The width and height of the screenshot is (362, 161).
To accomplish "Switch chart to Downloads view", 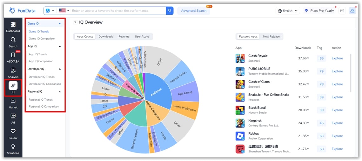I will point(106,37).
